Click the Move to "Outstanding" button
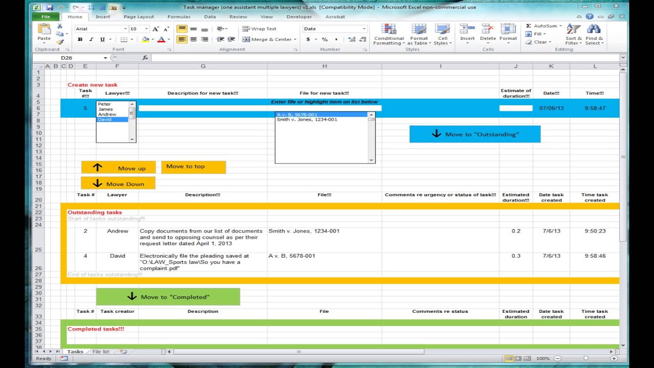Screen dimensions: 654x368 475,134
